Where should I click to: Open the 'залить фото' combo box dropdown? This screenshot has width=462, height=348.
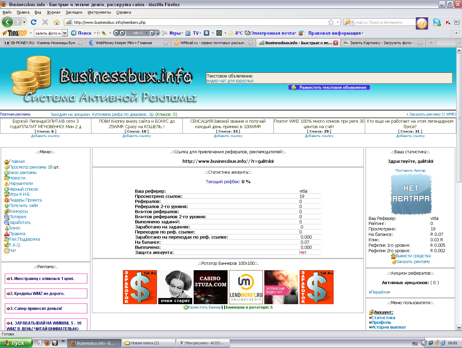pyautogui.click(x=65, y=33)
